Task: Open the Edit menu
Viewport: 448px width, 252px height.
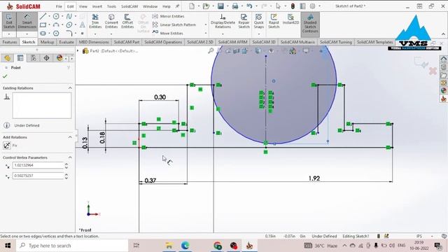Action: [70, 6]
